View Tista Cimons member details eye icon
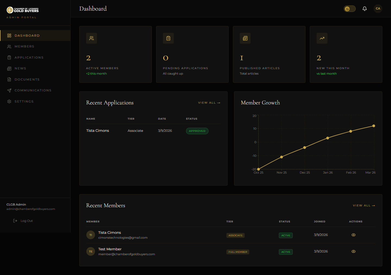Viewport: 391px width, 275px height. pos(353,235)
